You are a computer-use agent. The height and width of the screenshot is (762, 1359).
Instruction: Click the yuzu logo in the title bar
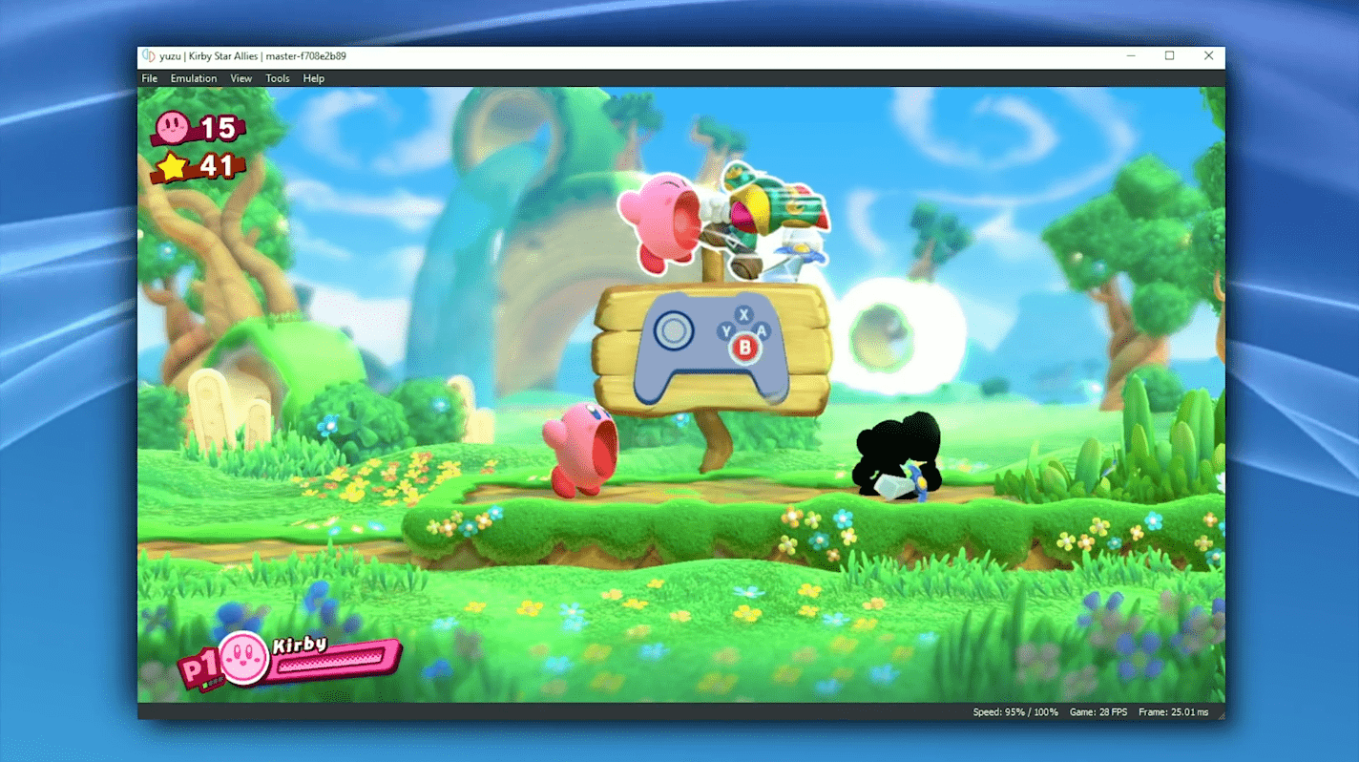[148, 56]
